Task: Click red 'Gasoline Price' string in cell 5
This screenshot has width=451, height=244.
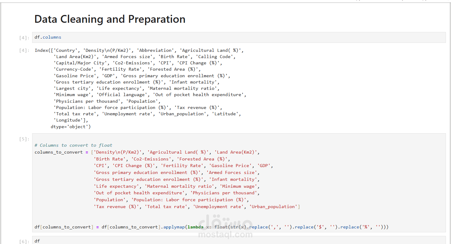Action: (230, 166)
